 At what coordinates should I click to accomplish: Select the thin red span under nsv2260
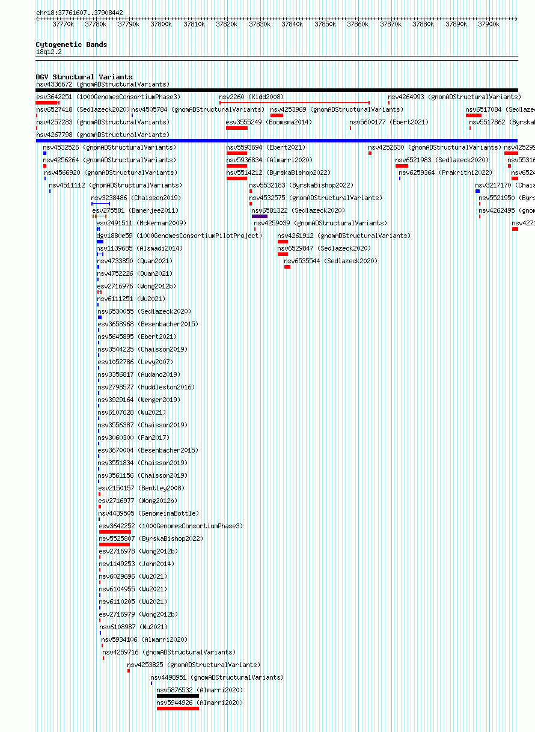295,103
